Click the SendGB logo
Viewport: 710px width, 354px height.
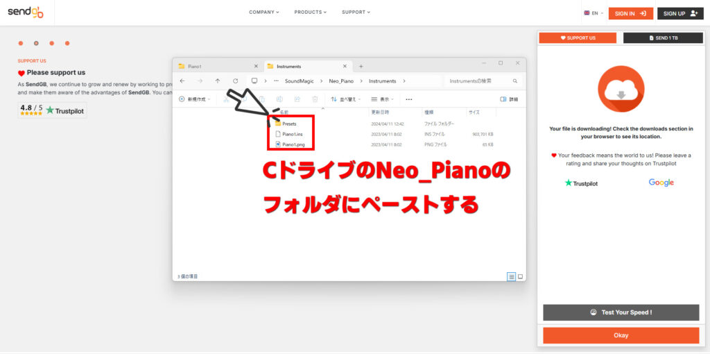(x=26, y=12)
